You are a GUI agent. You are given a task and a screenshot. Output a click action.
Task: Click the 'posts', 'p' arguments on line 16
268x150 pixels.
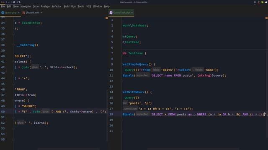pos(139,103)
